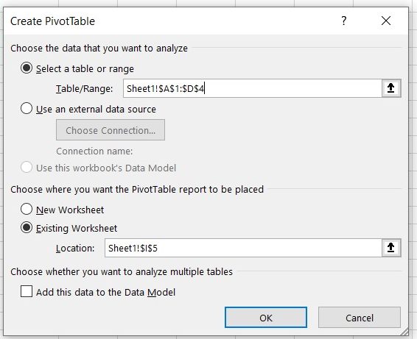Dismiss dialog with Cancel button

(360, 318)
